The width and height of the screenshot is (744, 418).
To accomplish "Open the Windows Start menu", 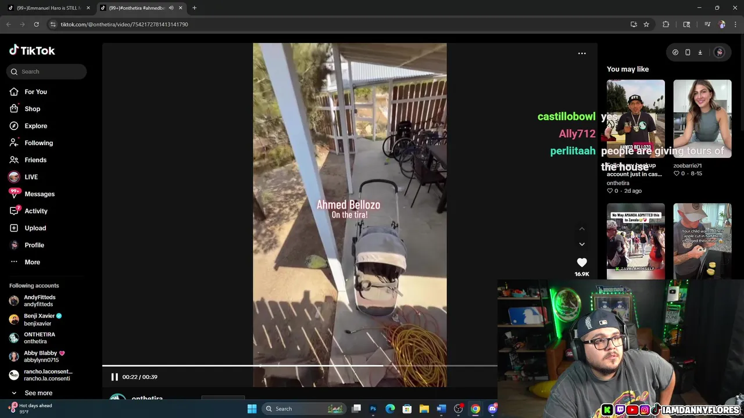I will pos(252,409).
